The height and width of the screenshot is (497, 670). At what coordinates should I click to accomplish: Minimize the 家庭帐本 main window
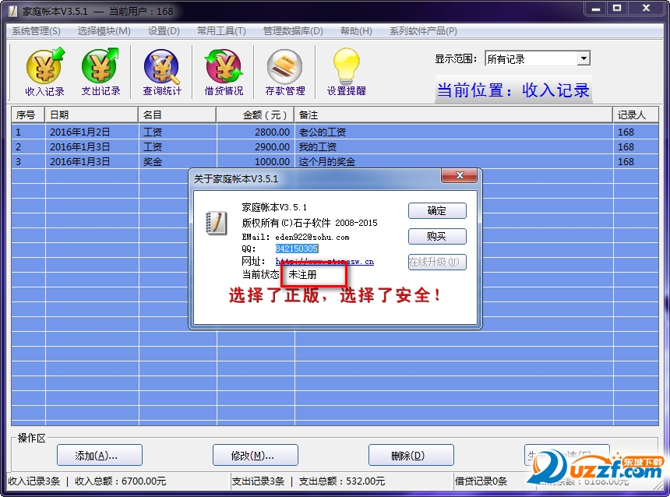pos(596,9)
